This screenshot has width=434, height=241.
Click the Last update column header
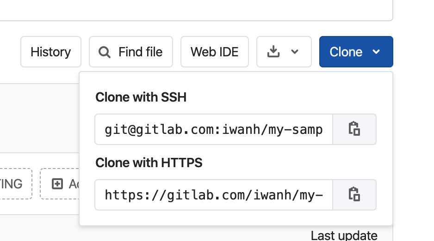344,235
